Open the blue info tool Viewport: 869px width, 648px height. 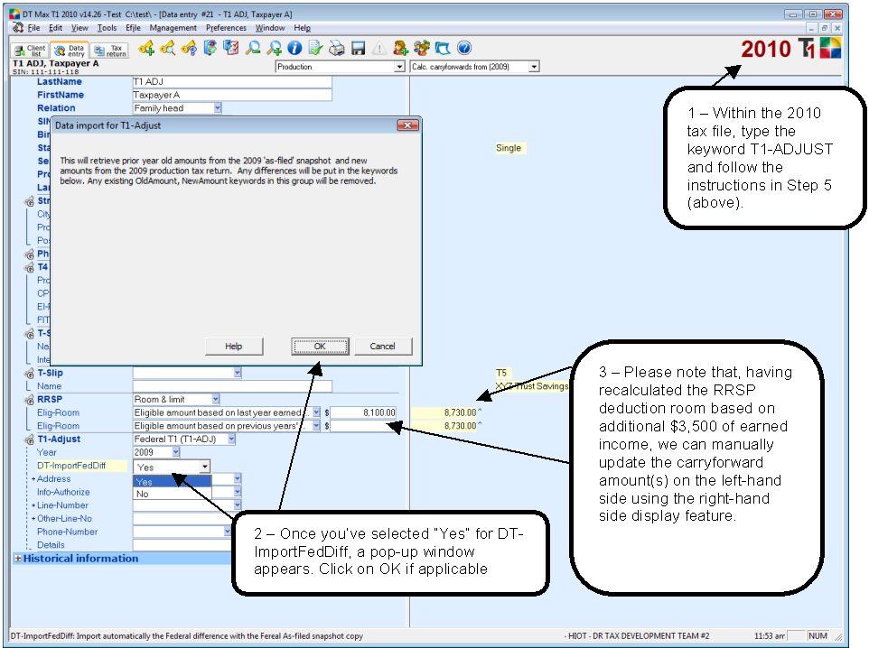[294, 48]
